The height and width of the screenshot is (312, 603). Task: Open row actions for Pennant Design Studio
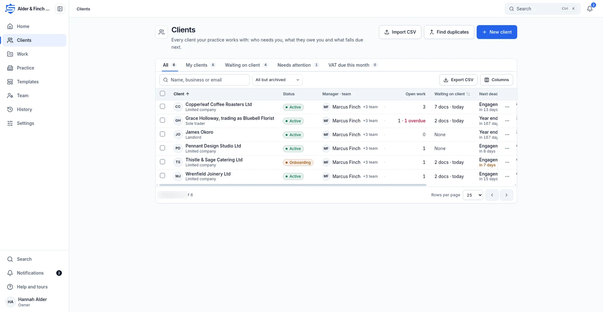coord(507,149)
